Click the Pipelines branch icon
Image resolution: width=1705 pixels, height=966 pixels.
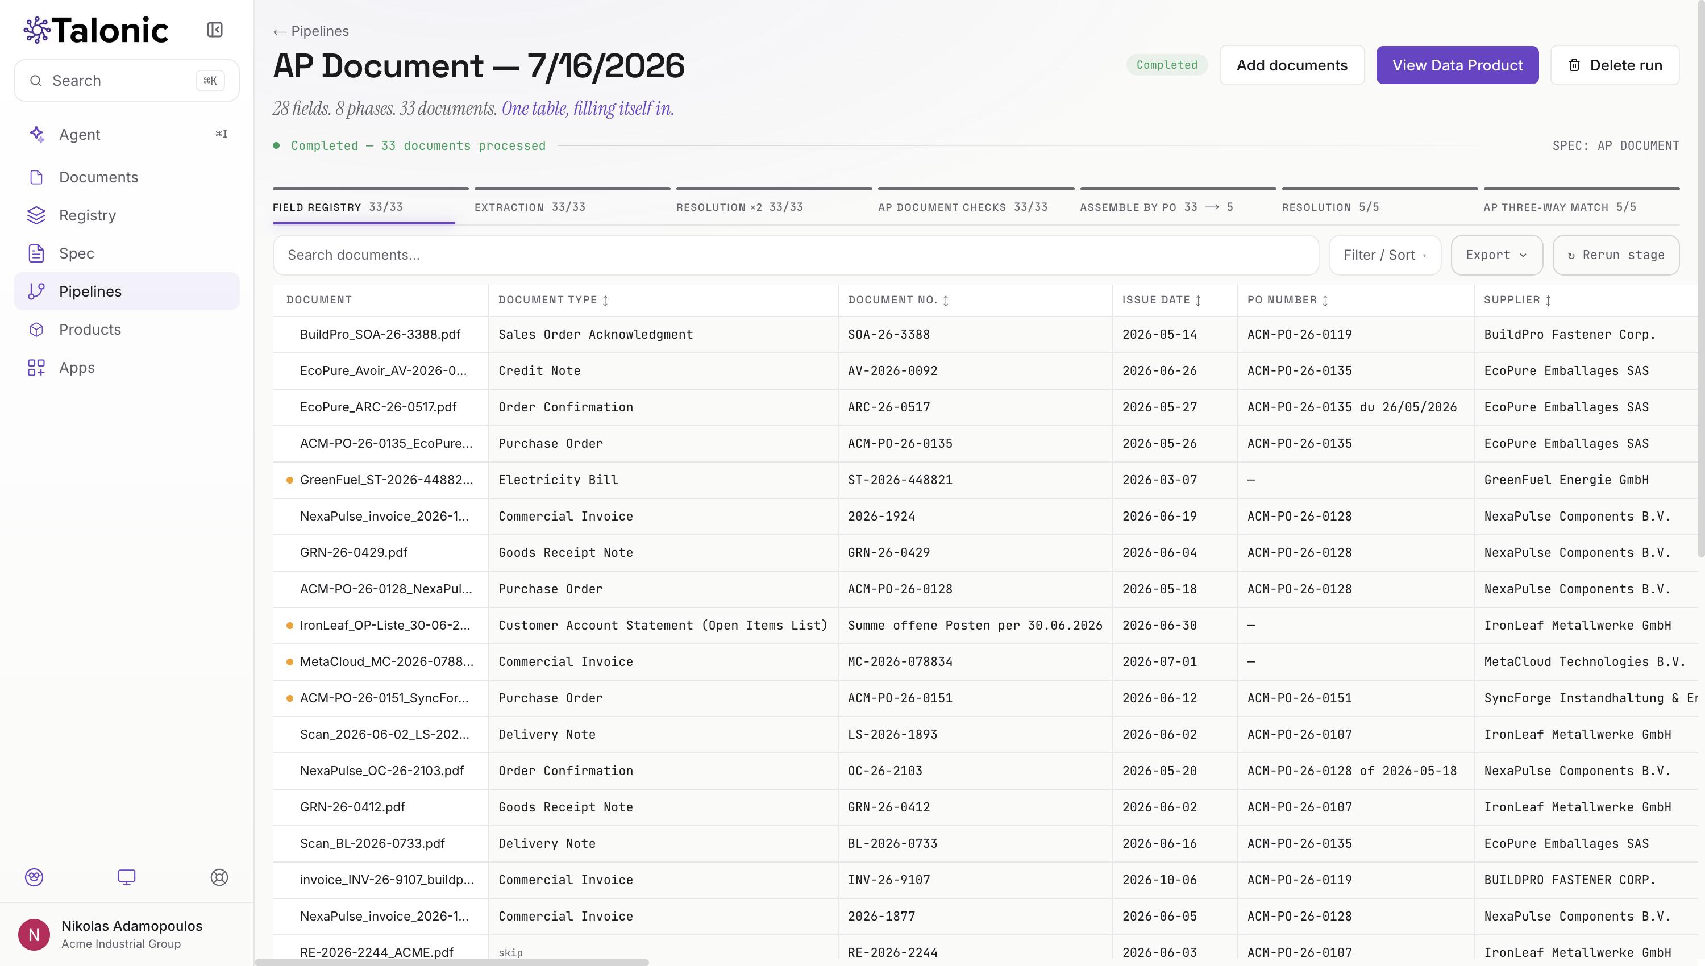tap(36, 292)
